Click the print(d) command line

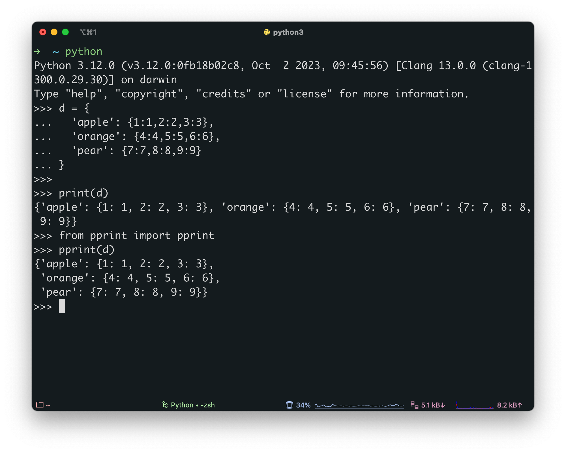pyautogui.click(x=71, y=193)
